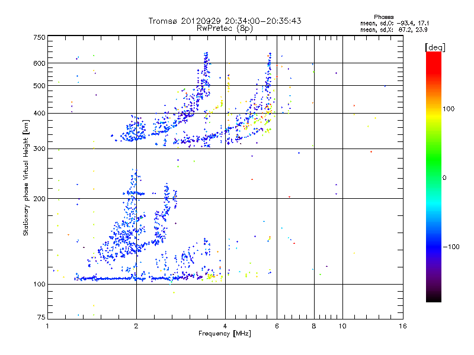Click the y-axis label '300'
The width and height of the screenshot is (474, 355).
(x=39, y=149)
